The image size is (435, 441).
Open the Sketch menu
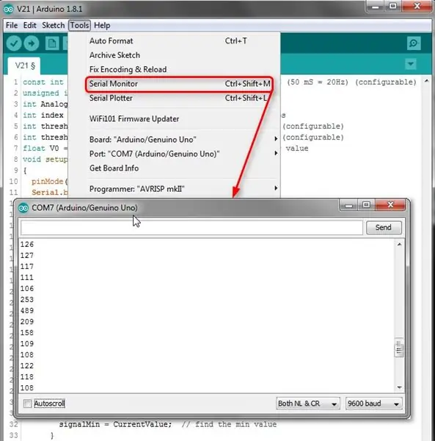[53, 25]
